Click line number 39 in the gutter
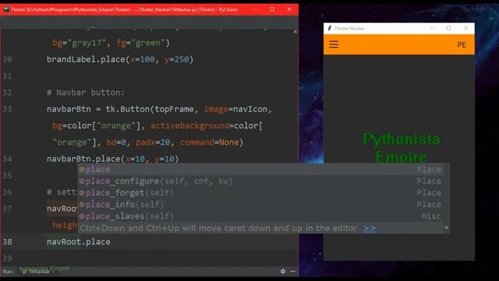Viewport: 499px width, 281px height. 7,258
